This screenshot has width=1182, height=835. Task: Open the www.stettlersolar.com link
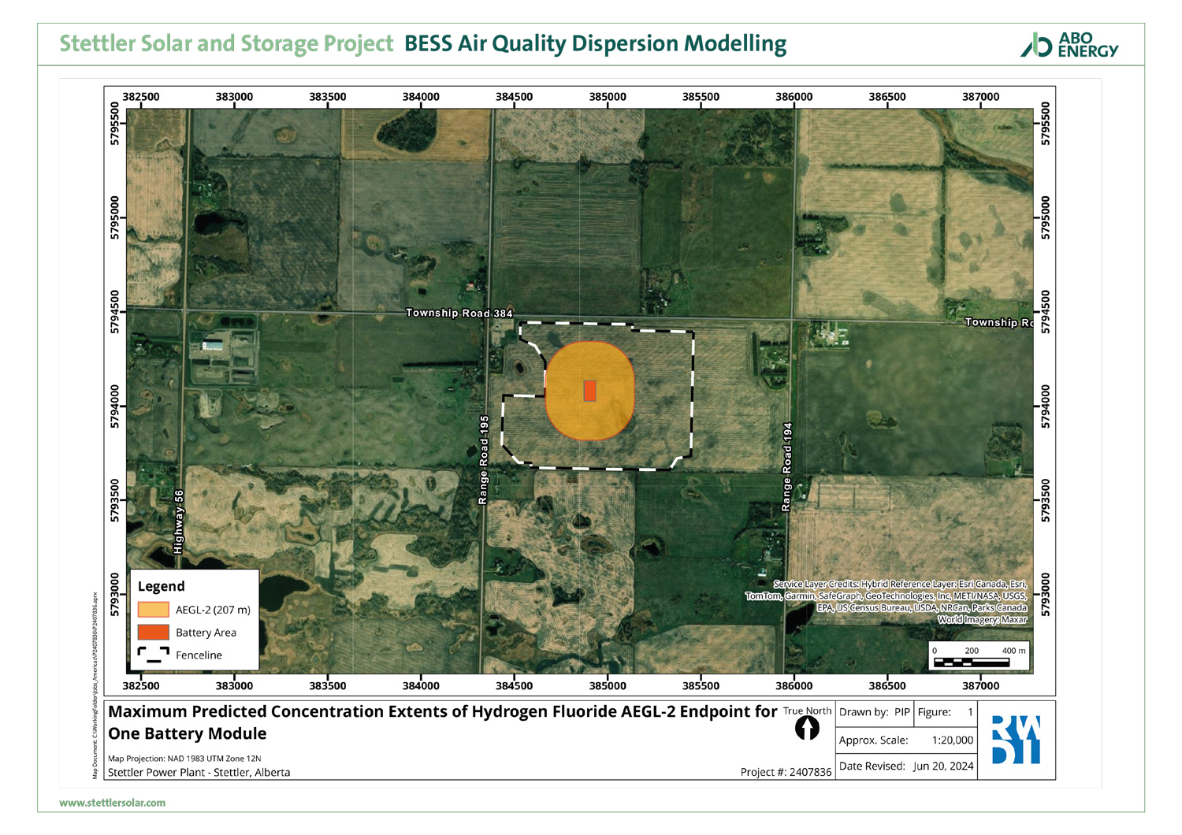coord(113,803)
